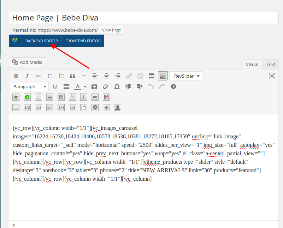
Task: Click the red progress bar shortcode icon
Action: [95, 97]
